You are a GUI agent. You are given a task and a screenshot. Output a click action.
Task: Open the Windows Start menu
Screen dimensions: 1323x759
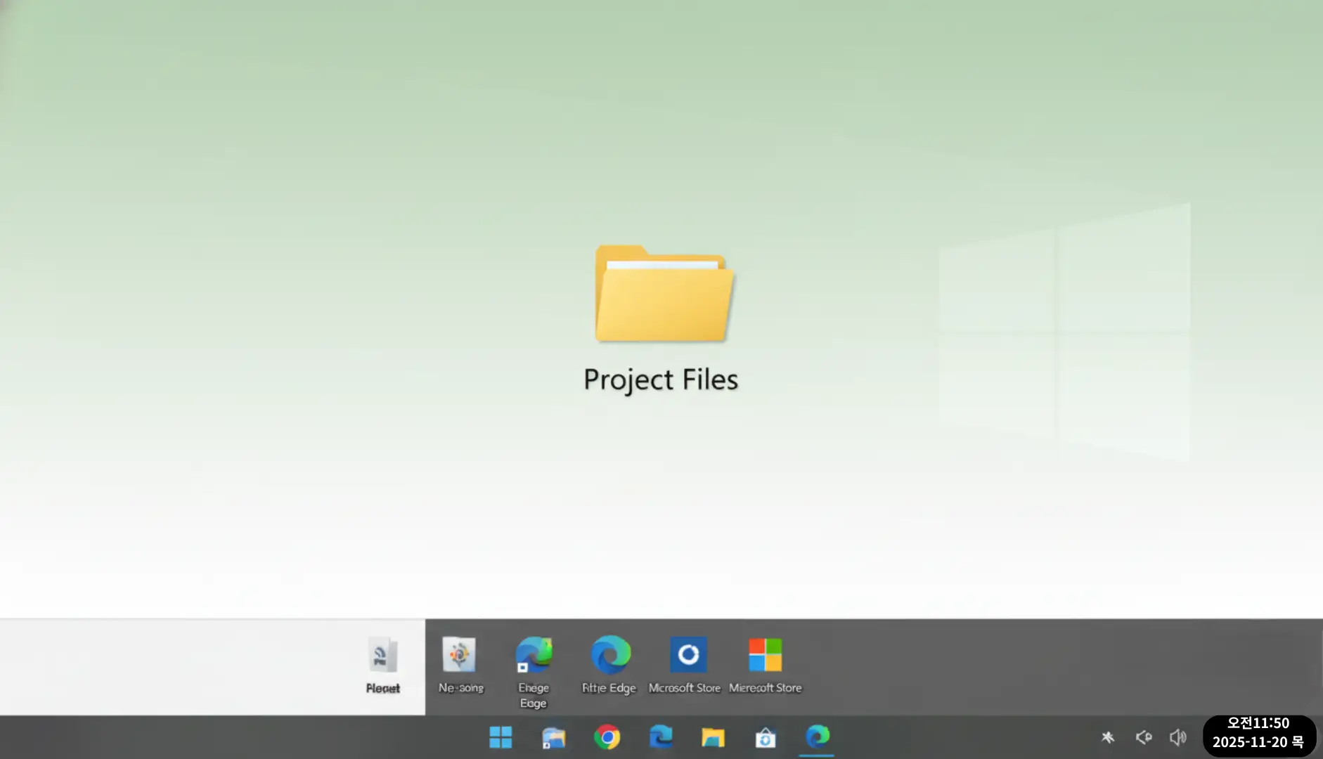[x=501, y=737]
